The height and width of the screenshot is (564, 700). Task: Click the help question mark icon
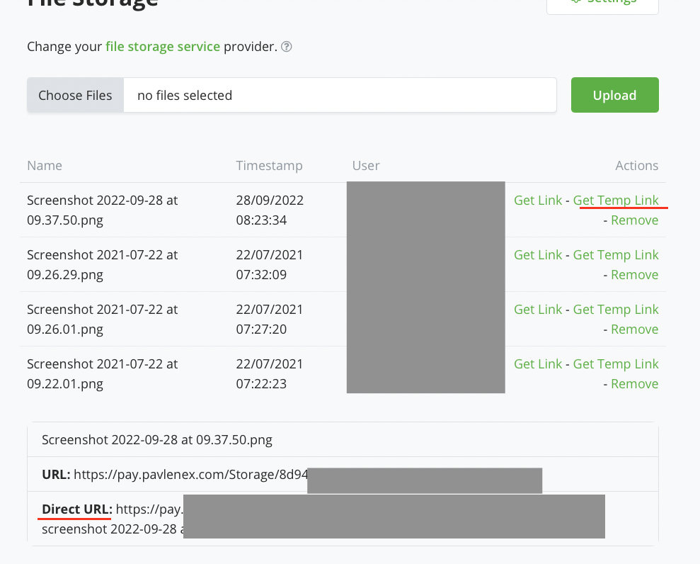pyautogui.click(x=286, y=47)
